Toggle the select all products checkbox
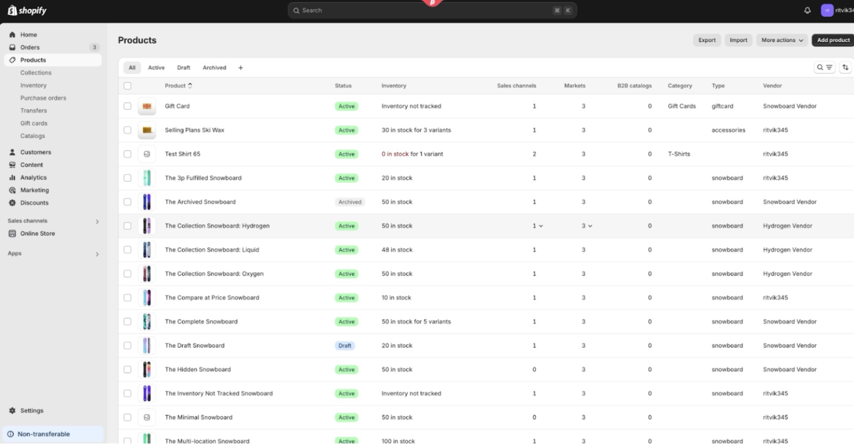 click(x=127, y=86)
